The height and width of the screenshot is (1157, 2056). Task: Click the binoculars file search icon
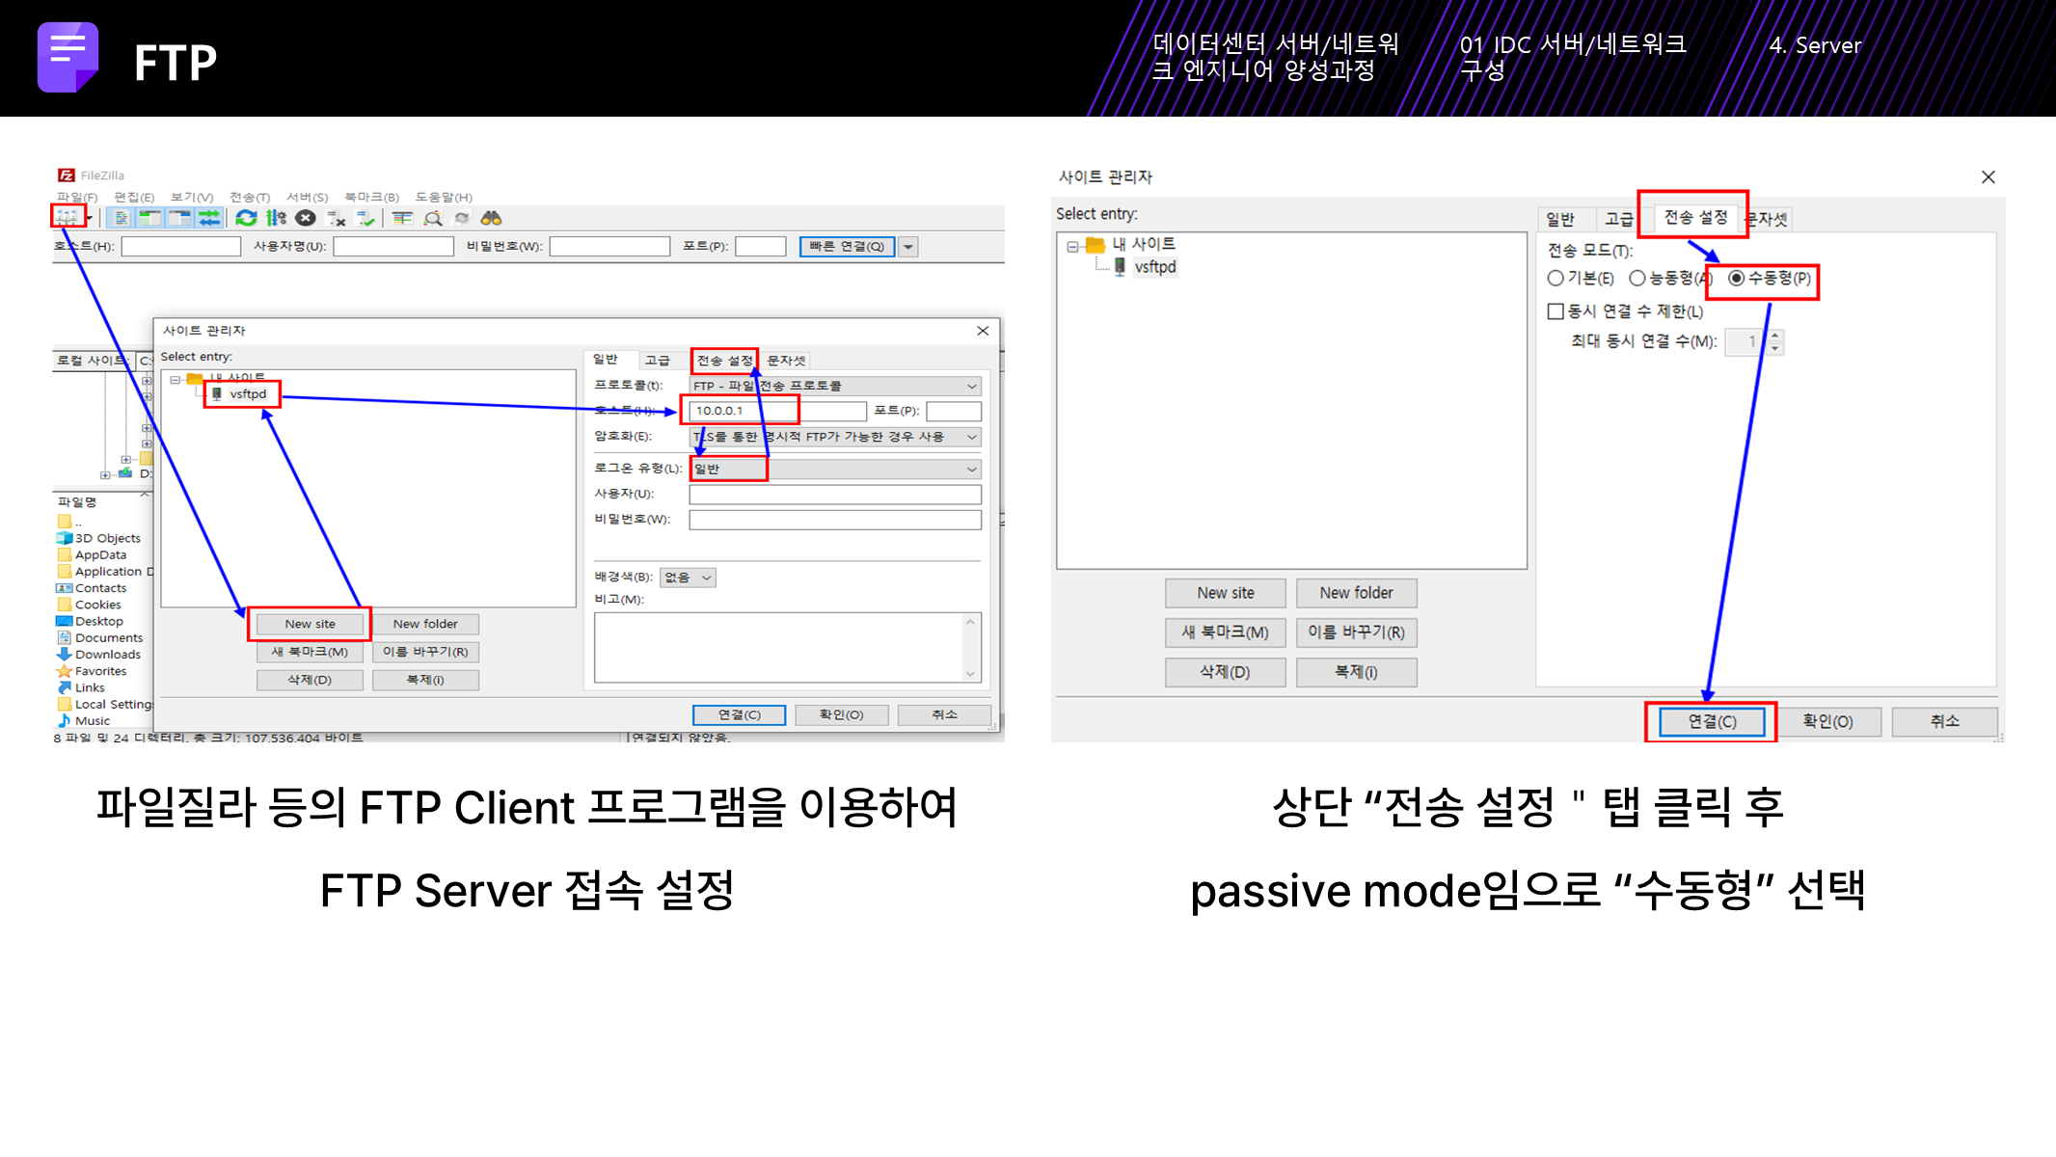pos(492,218)
